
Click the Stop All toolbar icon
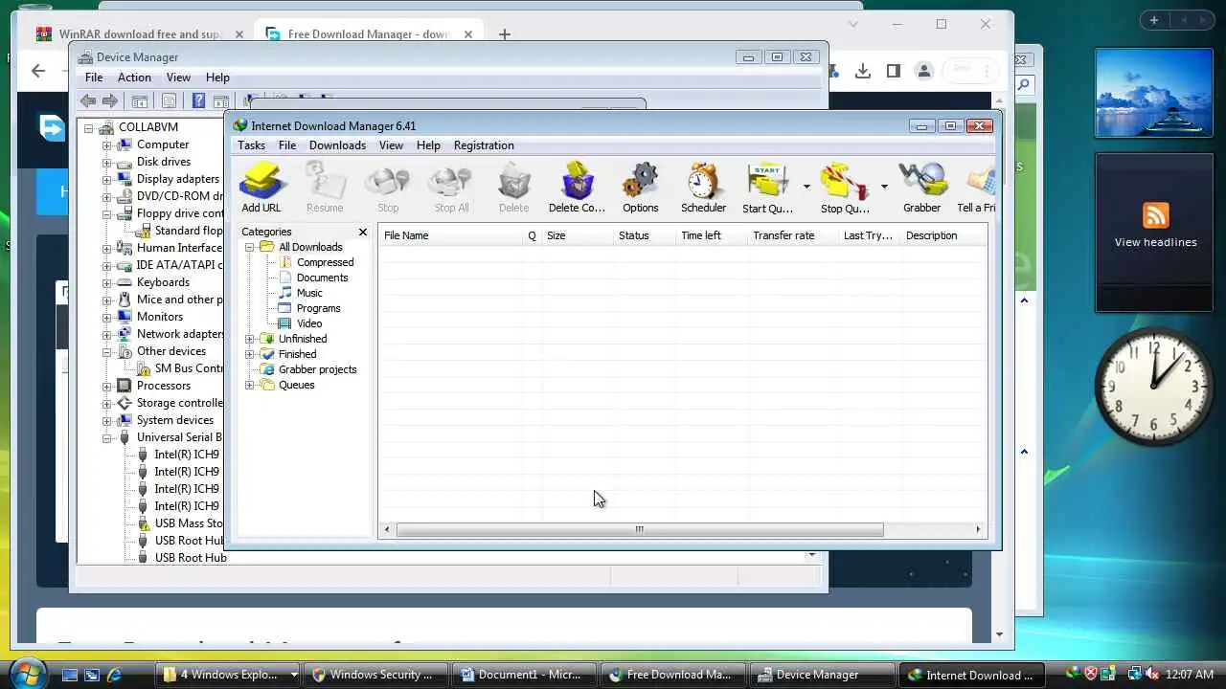[x=451, y=187]
